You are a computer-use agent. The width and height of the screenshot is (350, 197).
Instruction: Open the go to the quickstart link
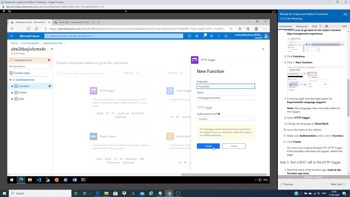(x=113, y=63)
